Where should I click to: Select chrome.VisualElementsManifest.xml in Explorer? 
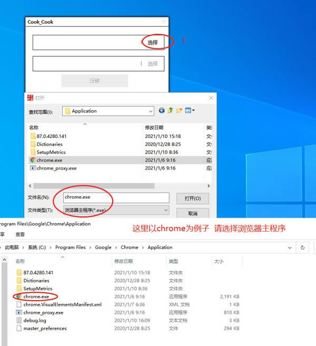(x=62, y=304)
